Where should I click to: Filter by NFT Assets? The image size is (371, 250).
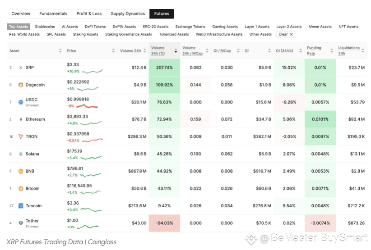tap(348, 27)
